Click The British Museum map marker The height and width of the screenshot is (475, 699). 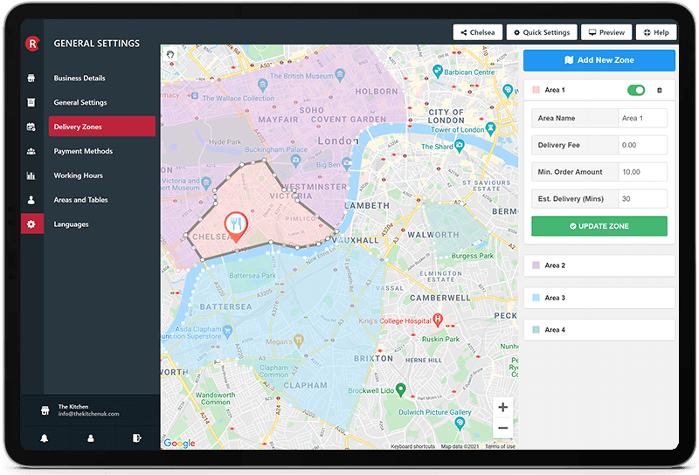tap(340, 74)
